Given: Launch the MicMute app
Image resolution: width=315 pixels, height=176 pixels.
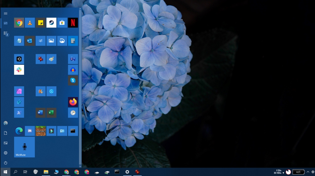Looking at the screenshot, I should click(24, 147).
